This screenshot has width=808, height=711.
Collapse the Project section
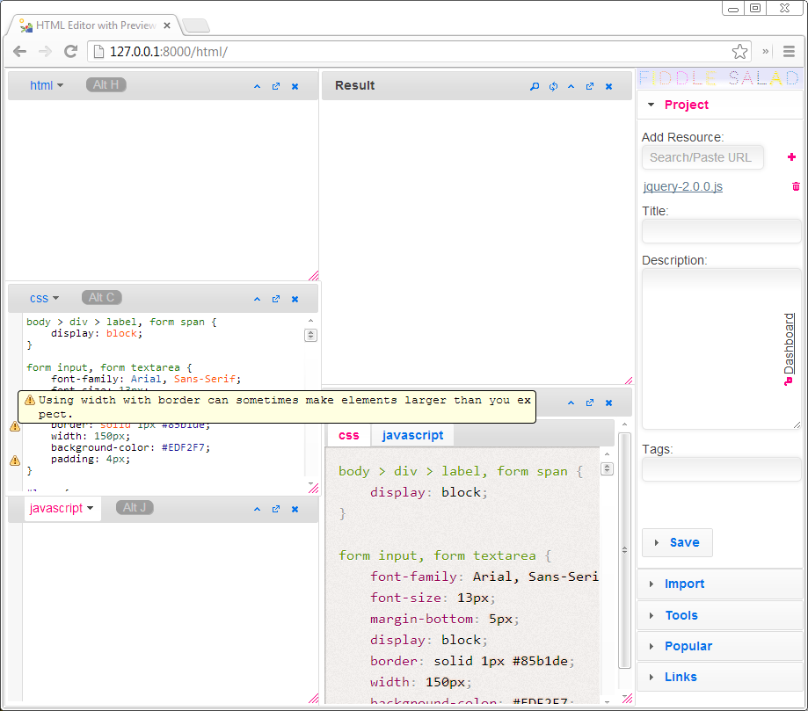point(720,105)
